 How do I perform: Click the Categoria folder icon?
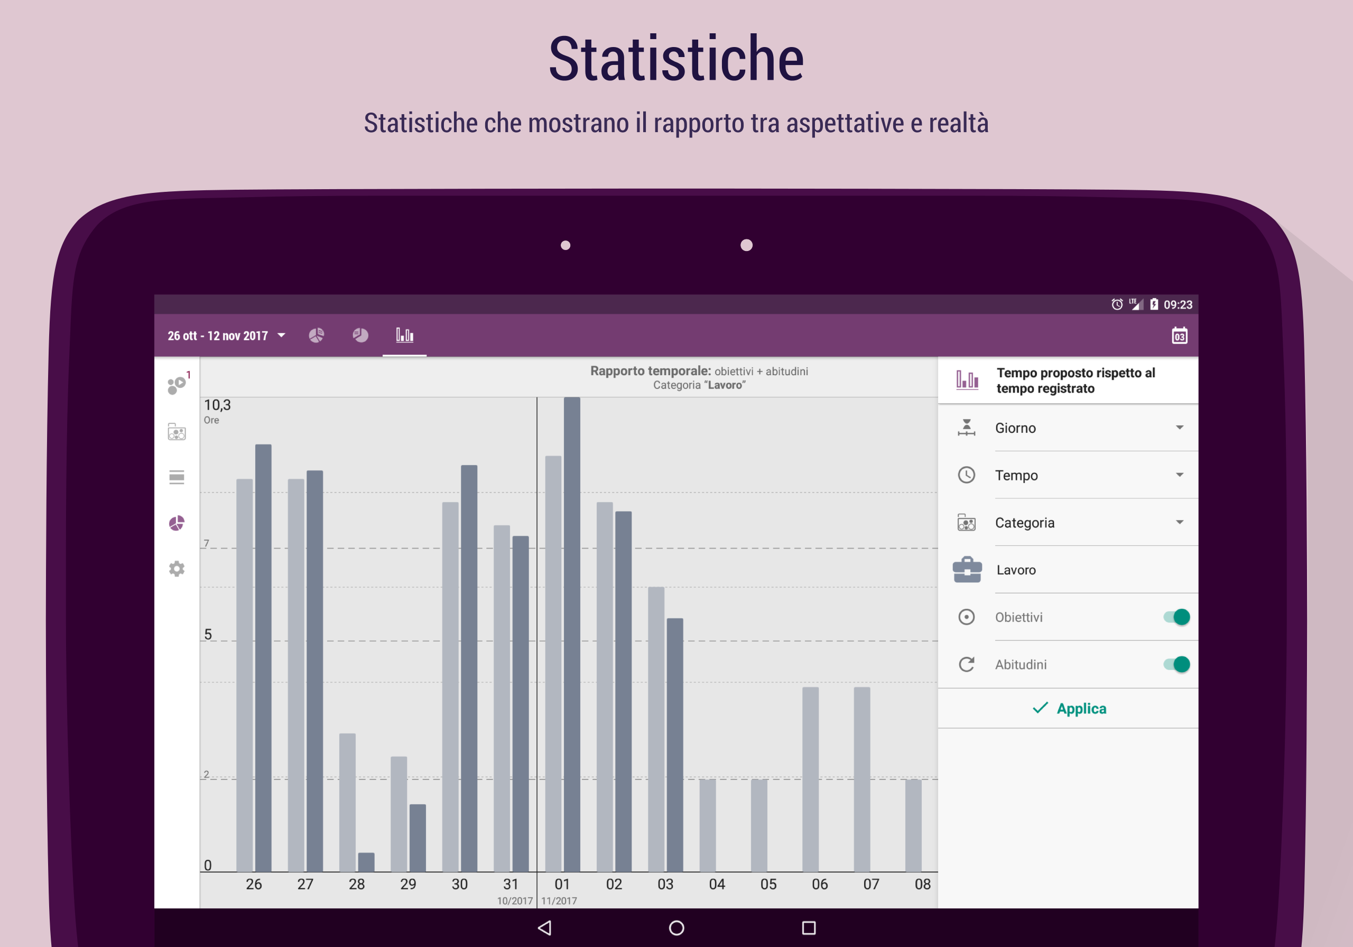967,522
